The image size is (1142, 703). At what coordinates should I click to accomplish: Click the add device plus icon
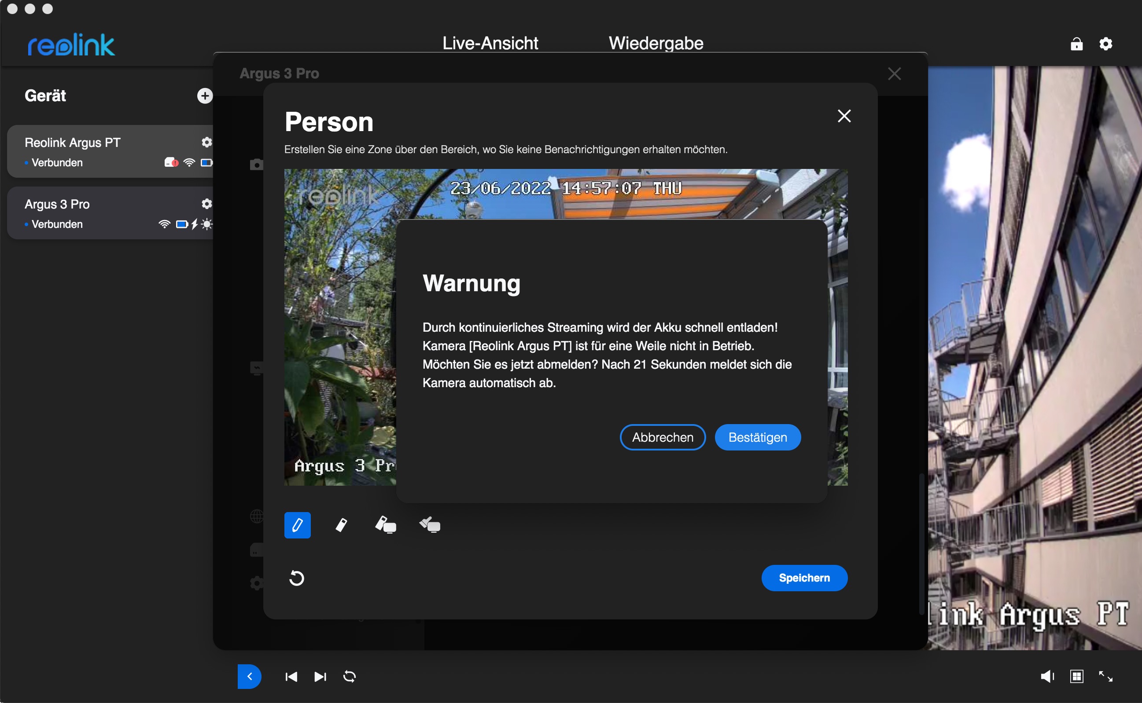[x=205, y=96]
